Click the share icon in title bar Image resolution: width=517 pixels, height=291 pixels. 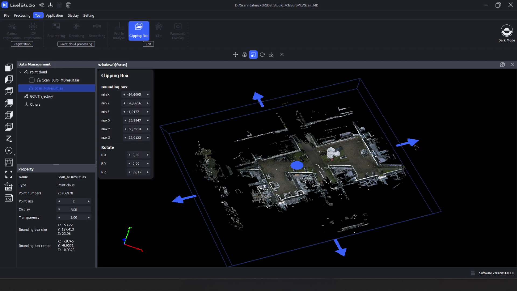41,5
